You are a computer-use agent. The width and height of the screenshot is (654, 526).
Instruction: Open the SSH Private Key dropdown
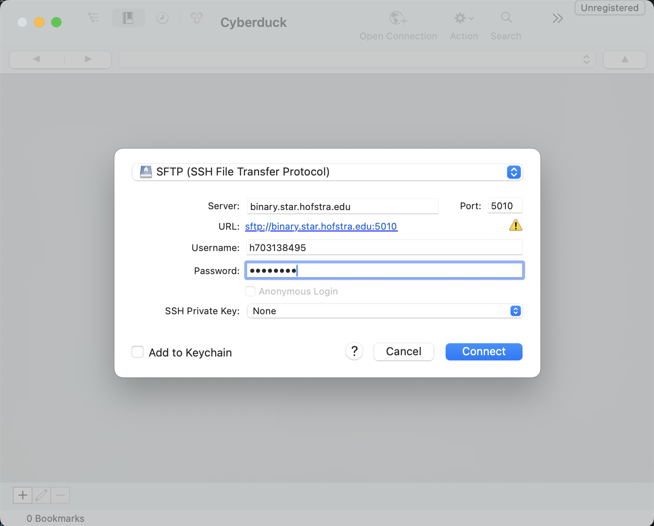pyautogui.click(x=385, y=311)
